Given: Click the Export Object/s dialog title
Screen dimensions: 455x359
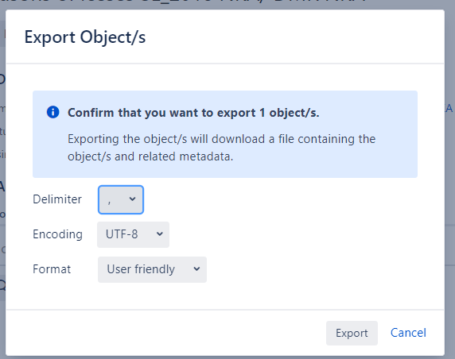Looking at the screenshot, I should [x=85, y=37].
